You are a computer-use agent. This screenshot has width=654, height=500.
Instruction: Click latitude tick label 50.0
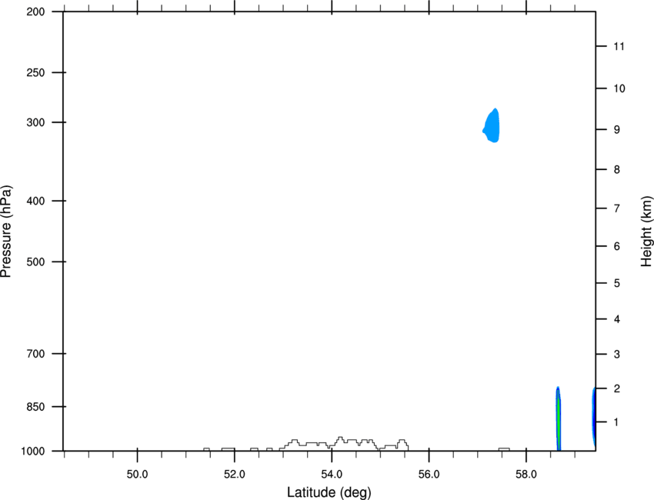tap(137, 475)
